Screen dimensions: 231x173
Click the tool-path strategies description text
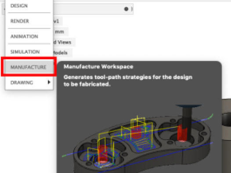coord(128,80)
